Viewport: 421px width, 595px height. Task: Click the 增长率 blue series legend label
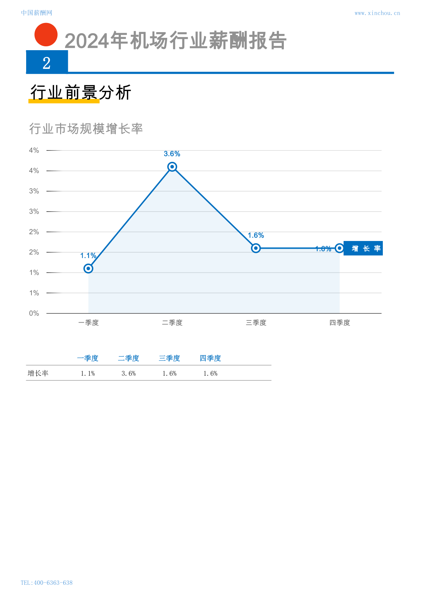coord(363,248)
